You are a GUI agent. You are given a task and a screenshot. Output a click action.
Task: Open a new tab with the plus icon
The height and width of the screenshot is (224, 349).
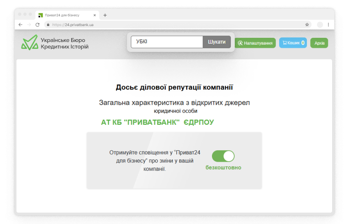pyautogui.click(x=105, y=15)
